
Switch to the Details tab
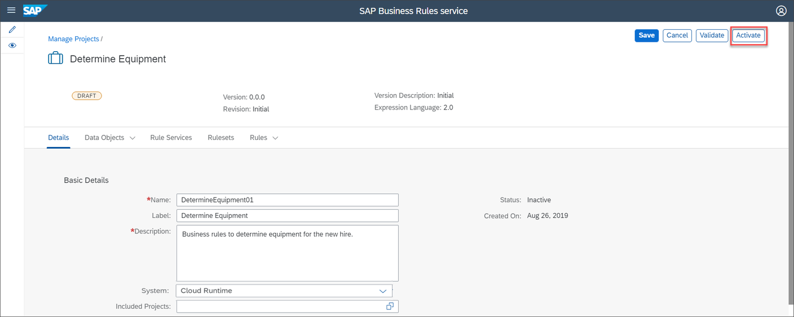58,138
